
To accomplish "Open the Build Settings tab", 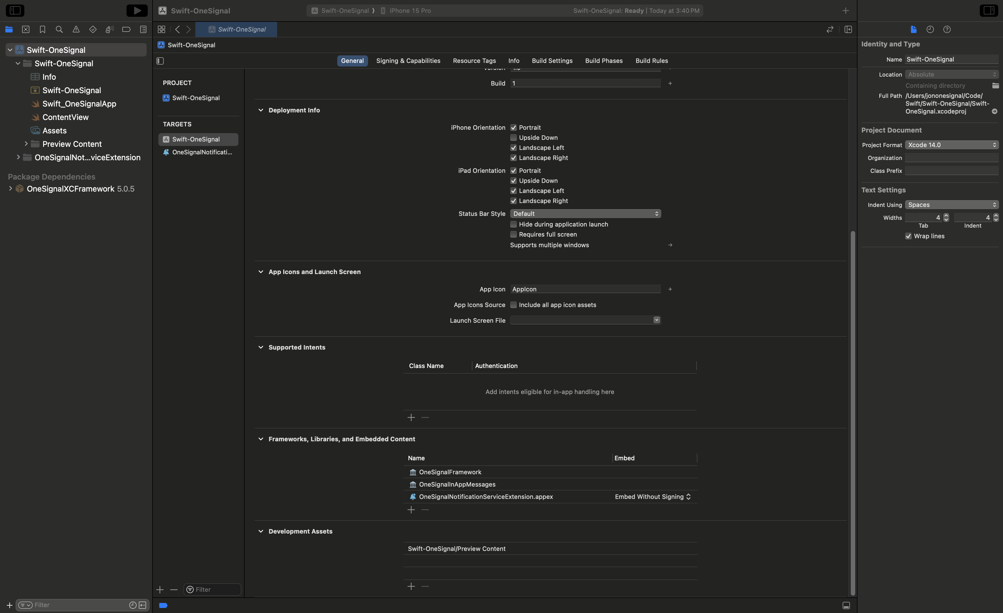I will pyautogui.click(x=552, y=61).
